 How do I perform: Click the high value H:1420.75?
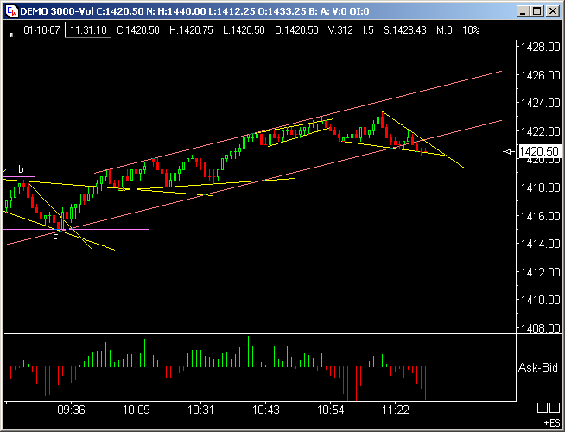click(x=191, y=30)
